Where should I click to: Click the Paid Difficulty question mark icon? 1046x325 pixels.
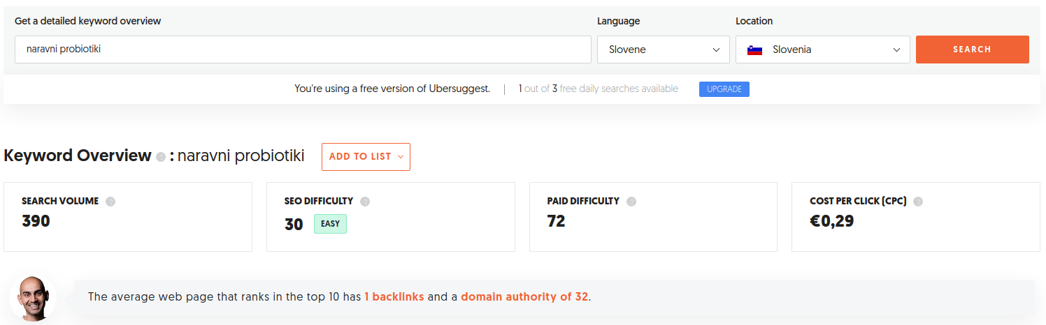click(631, 202)
